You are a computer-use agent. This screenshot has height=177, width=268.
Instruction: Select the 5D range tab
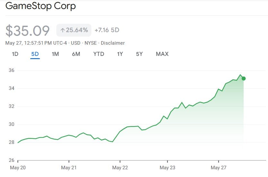(x=35, y=54)
